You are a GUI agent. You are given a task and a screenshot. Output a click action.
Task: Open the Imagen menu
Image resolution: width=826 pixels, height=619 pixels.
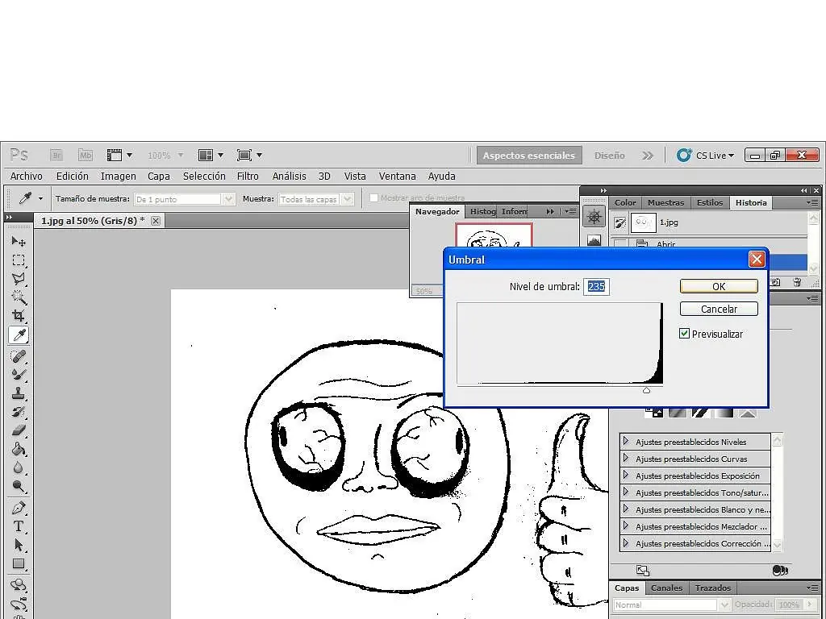(119, 177)
